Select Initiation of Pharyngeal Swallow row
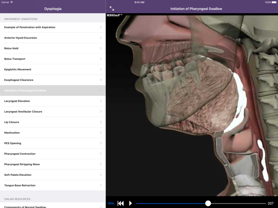 tap(53, 90)
